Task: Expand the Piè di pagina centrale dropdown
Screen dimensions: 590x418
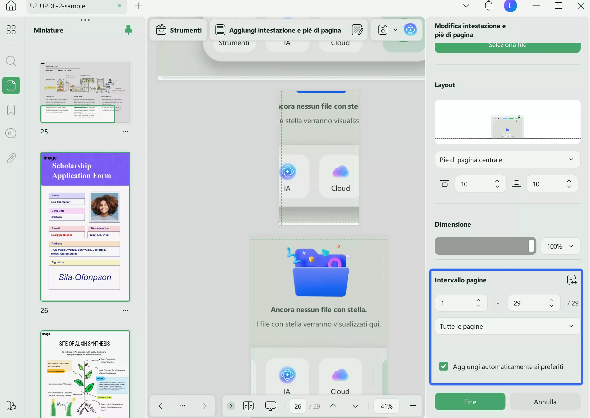Action: (x=507, y=160)
